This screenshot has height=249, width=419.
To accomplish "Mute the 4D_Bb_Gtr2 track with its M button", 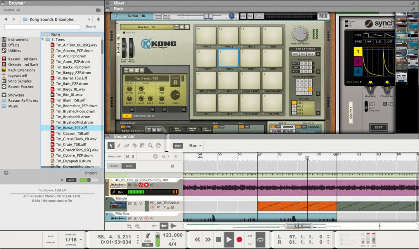I will coord(129,185).
